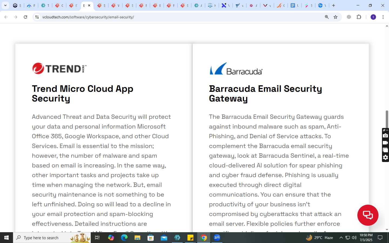The height and width of the screenshot is (243, 389).
Task: Open Sticky Notes from taskbar
Action: tap(190, 238)
